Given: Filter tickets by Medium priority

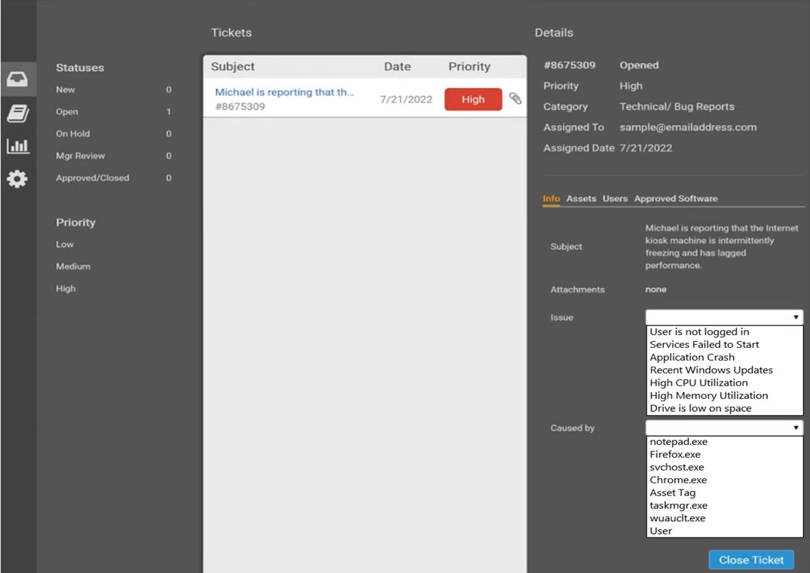Looking at the screenshot, I should (x=73, y=267).
